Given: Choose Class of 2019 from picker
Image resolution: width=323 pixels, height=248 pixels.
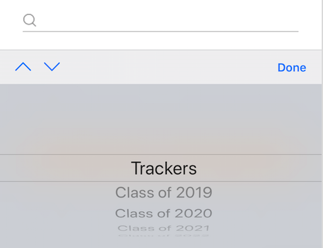Looking at the screenshot, I should [163, 193].
